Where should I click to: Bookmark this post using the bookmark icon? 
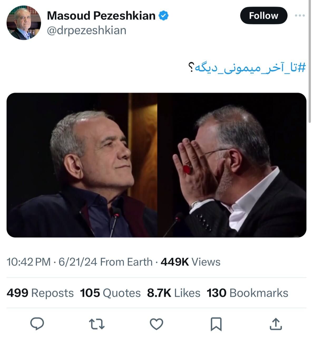coord(216,324)
